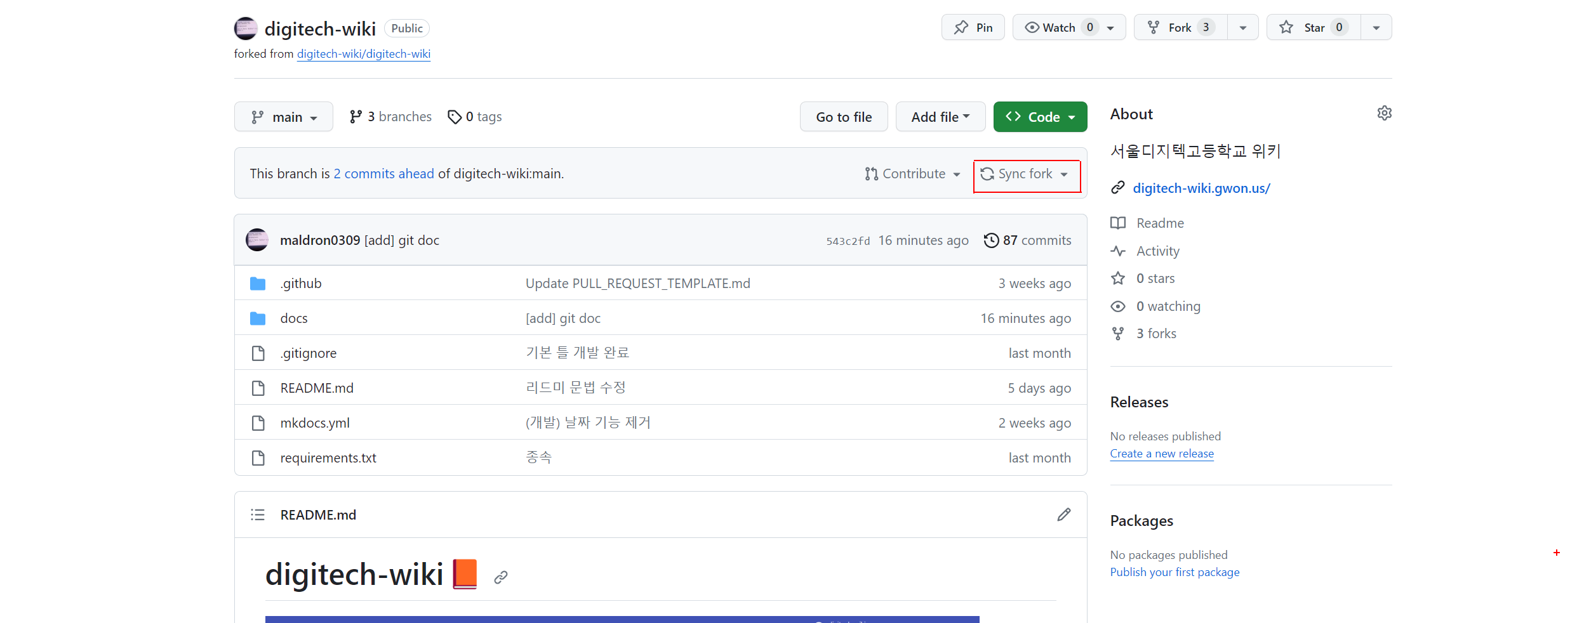Viewport: 1584px width, 623px height.
Task: Expand the main branch selector
Action: click(x=284, y=117)
